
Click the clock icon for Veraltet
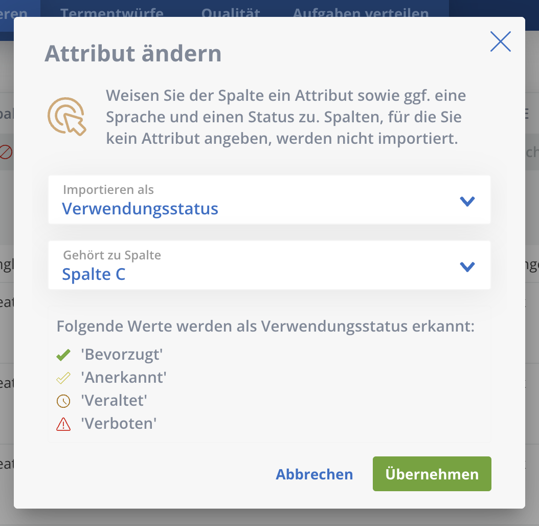coord(63,401)
